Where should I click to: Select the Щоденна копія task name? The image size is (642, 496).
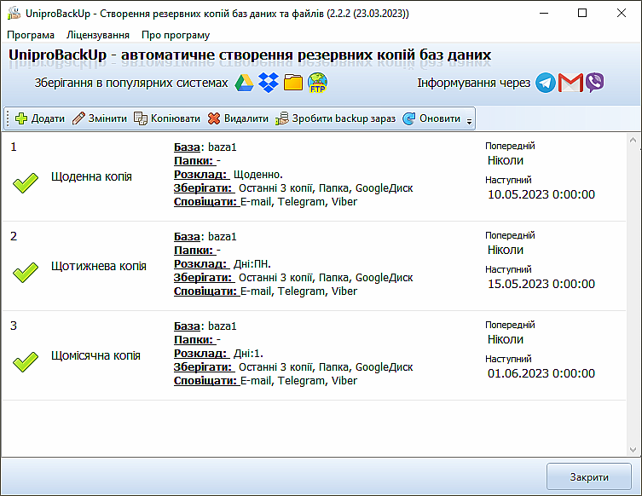coord(91,176)
